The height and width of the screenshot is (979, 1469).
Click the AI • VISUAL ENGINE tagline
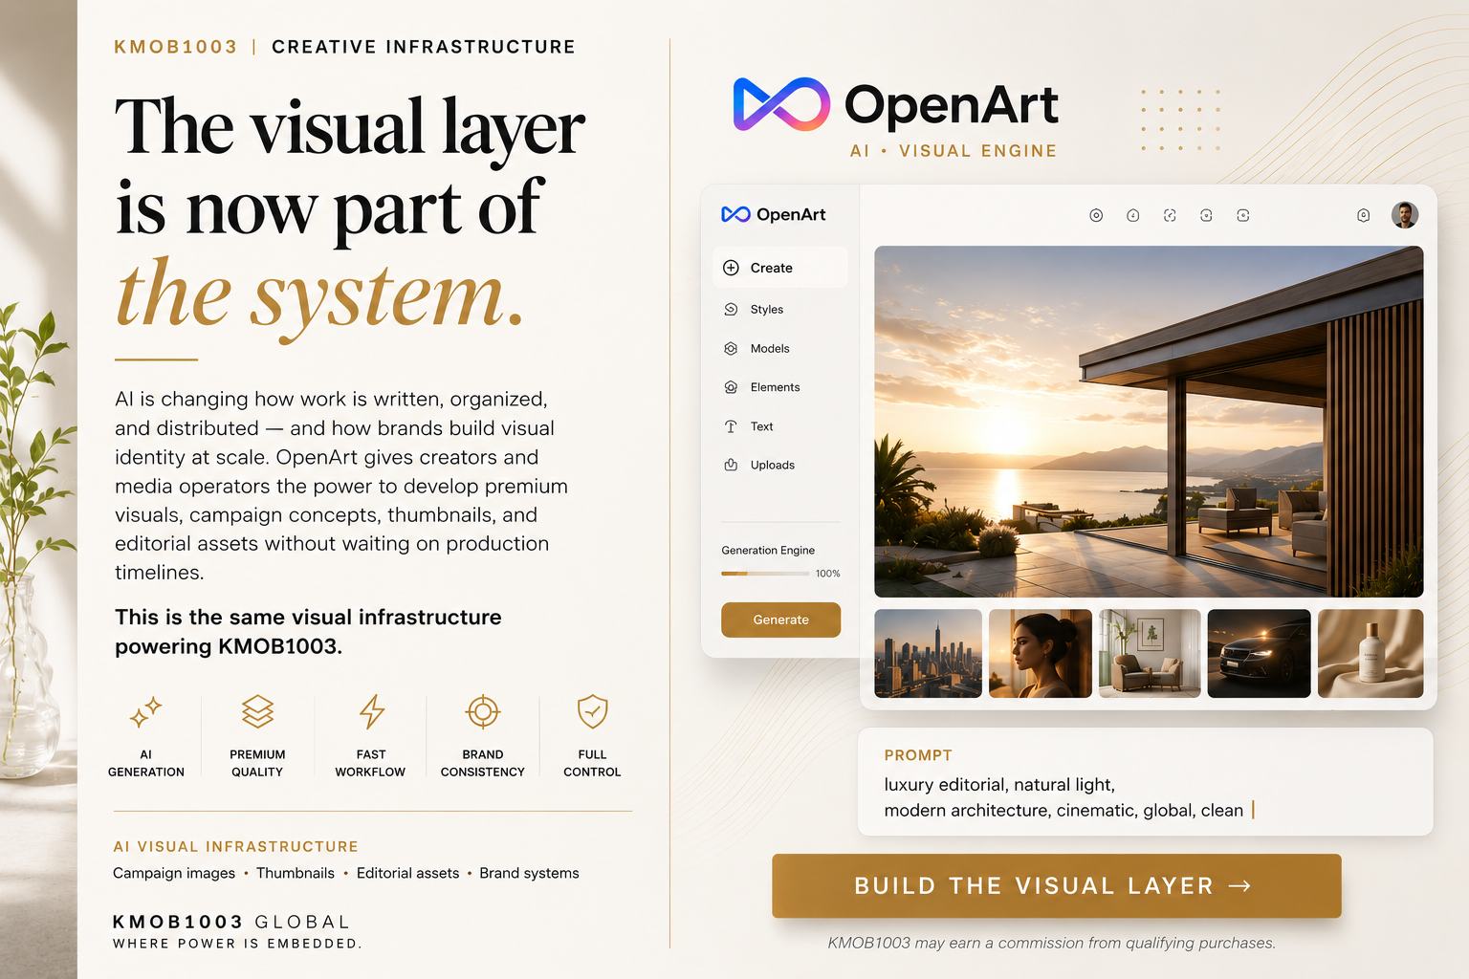tap(954, 151)
